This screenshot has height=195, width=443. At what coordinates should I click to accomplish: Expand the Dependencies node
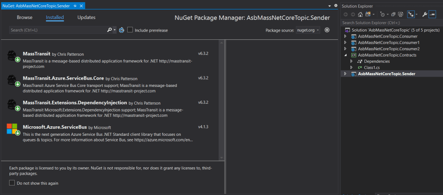351,61
